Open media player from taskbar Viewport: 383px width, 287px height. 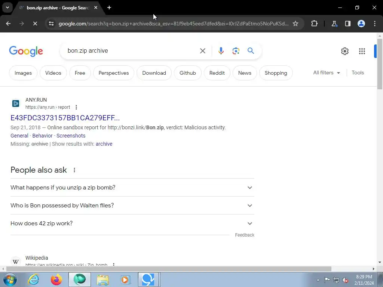[x=125, y=280]
